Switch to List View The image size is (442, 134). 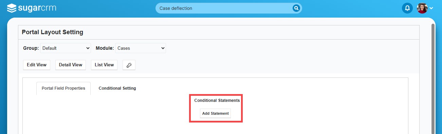pyautogui.click(x=104, y=65)
